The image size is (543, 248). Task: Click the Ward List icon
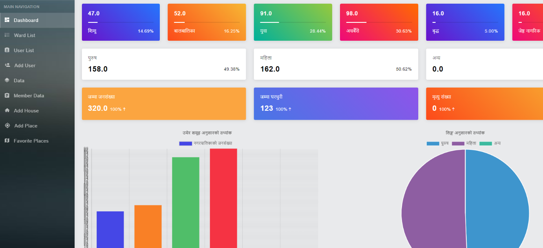pos(7,35)
